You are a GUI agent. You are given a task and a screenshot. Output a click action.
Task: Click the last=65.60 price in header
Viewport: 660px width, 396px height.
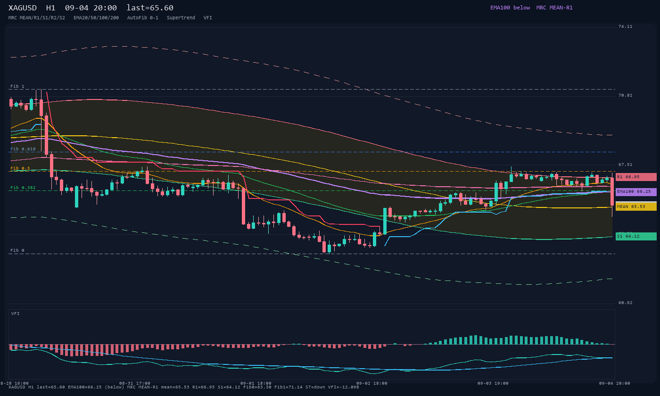[x=150, y=8]
